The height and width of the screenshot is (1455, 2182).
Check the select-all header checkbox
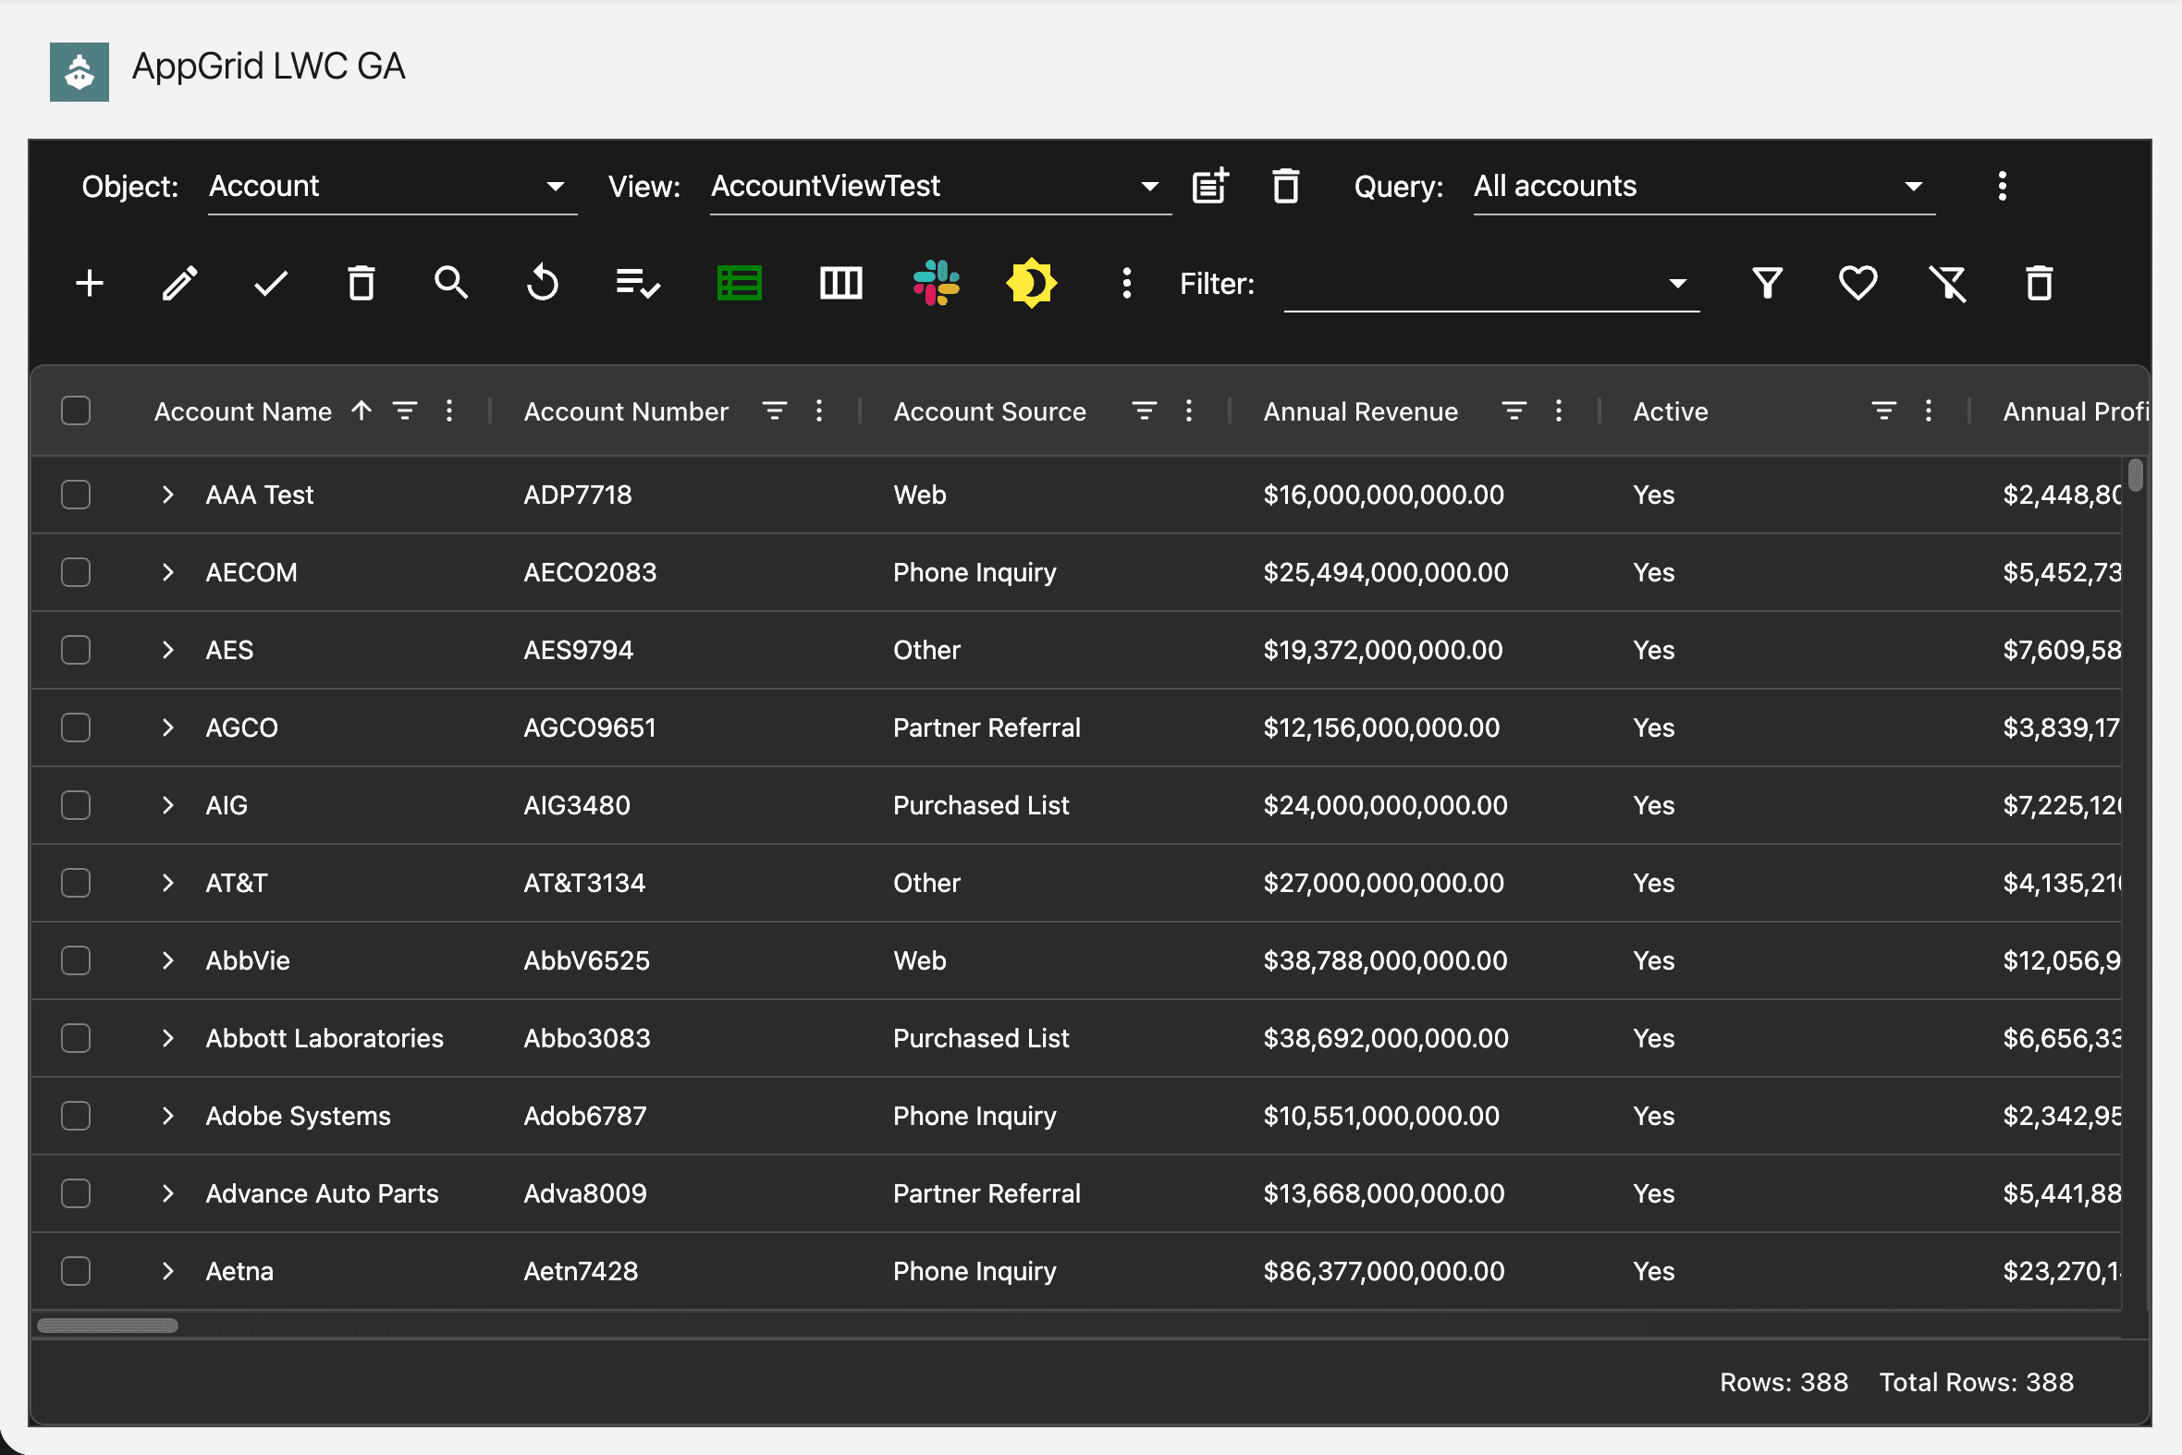pyautogui.click(x=76, y=411)
